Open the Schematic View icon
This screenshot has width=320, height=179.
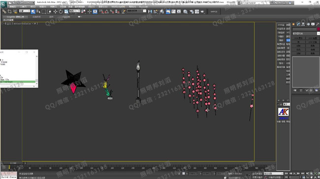click(179, 12)
